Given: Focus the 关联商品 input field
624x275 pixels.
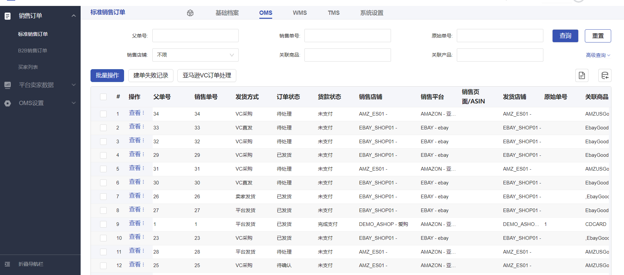Looking at the screenshot, I should (348, 55).
